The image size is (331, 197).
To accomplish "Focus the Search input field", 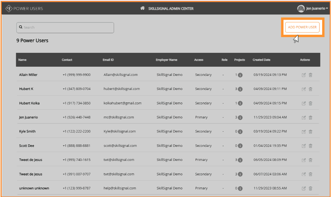I will pyautogui.click(x=65, y=28).
